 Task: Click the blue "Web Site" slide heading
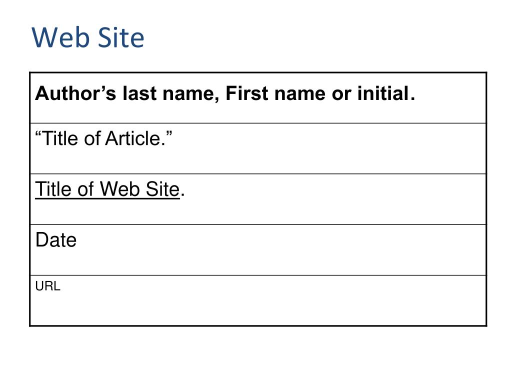pos(88,37)
